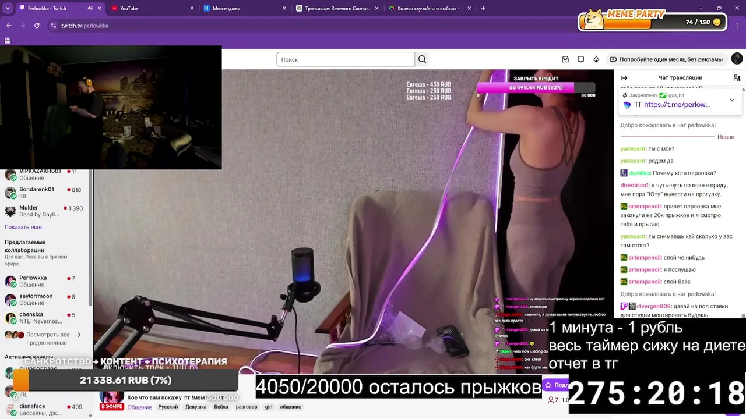Switch to Трансляция Зеленого Слоника tab
The height and width of the screenshot is (419, 746).
pos(337,8)
